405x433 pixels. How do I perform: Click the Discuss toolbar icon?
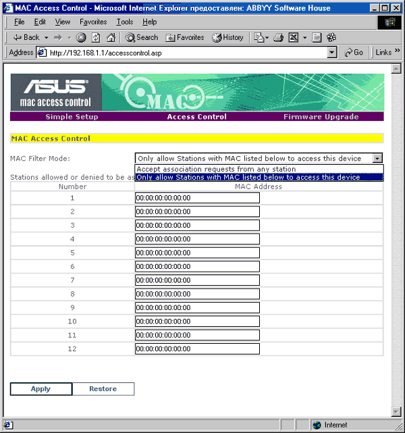tap(317, 37)
